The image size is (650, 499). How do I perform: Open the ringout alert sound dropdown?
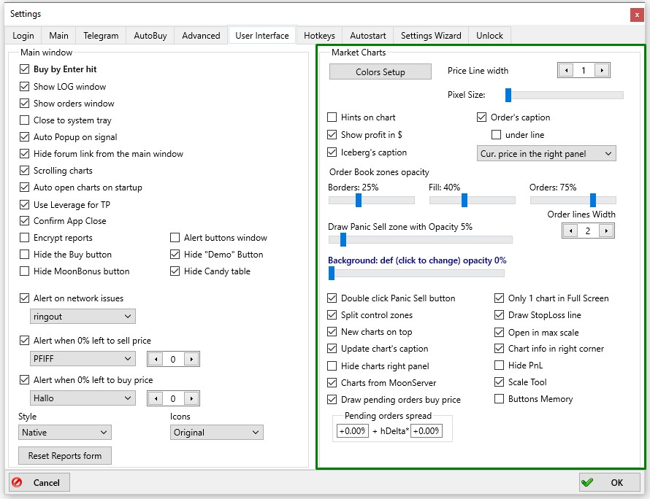[83, 317]
